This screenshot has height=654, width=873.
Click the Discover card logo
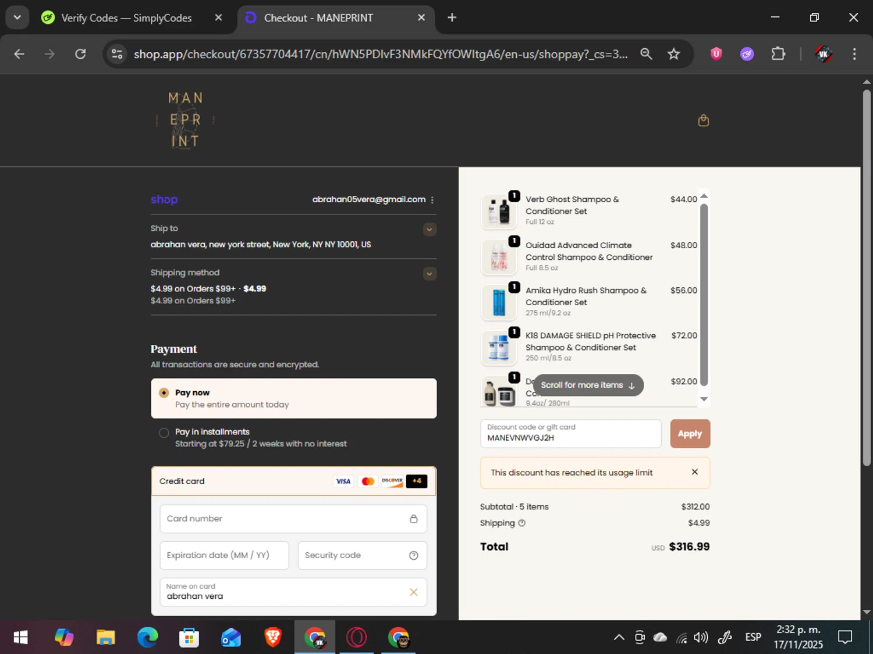coord(392,481)
